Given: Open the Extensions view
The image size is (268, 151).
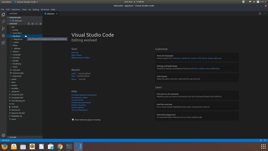Looking at the screenshot, I should pos(3,43).
